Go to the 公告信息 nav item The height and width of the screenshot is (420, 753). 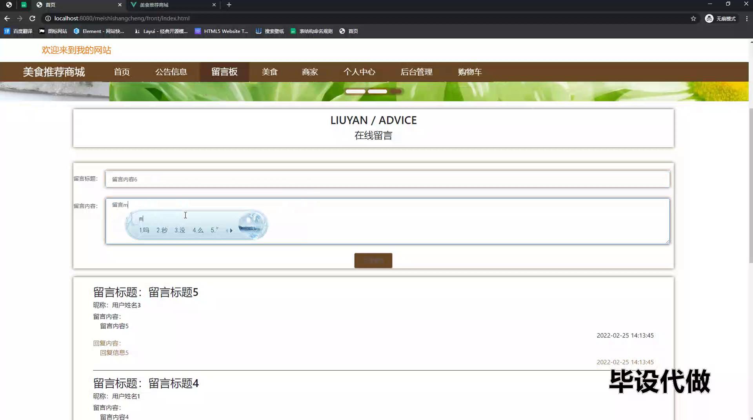click(171, 72)
